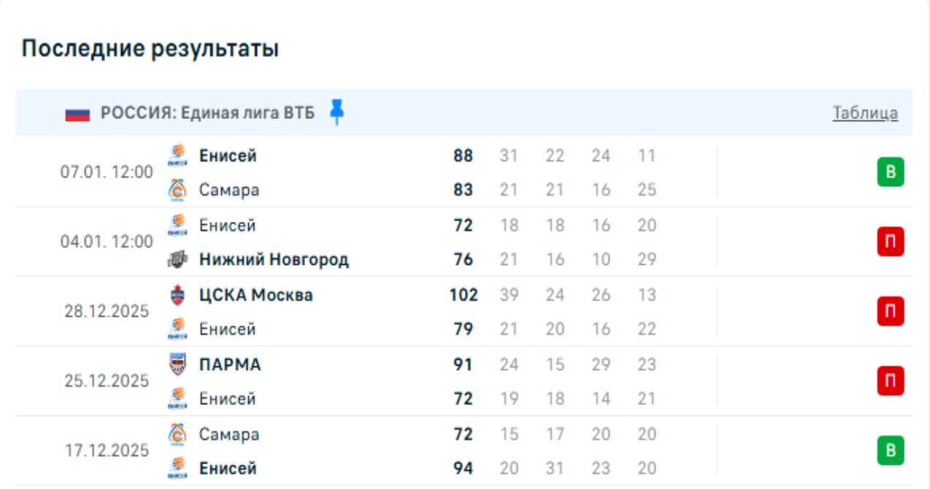
Task: Open the Таблица standings link
Action: pyautogui.click(x=865, y=113)
